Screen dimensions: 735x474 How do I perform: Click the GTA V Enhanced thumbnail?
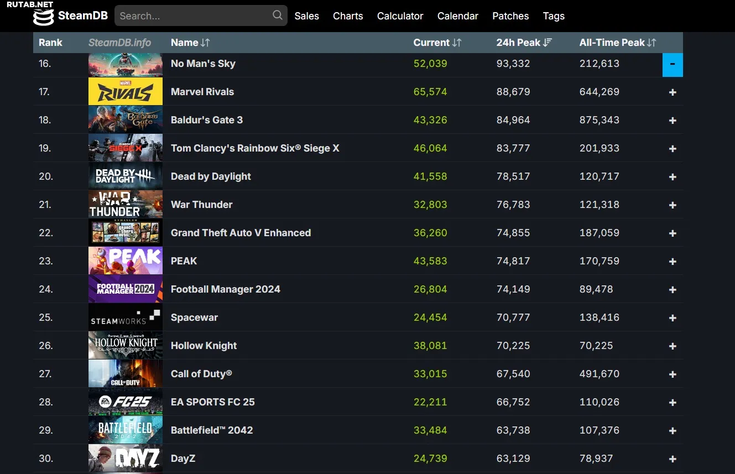[126, 232]
